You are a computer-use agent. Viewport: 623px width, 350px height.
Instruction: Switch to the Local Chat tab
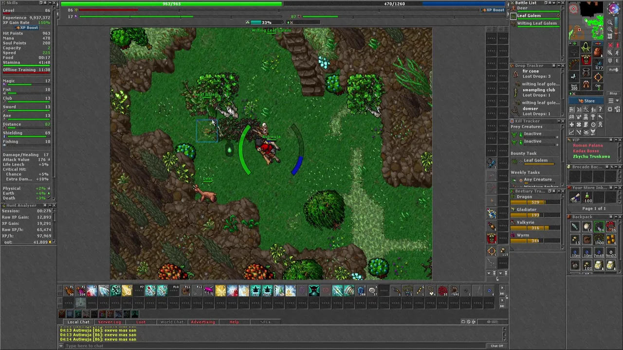78,322
